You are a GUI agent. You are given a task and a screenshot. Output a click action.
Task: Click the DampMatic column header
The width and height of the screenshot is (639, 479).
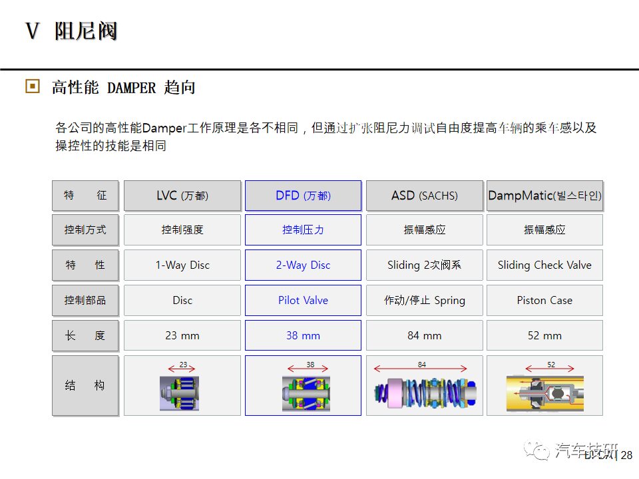545,196
